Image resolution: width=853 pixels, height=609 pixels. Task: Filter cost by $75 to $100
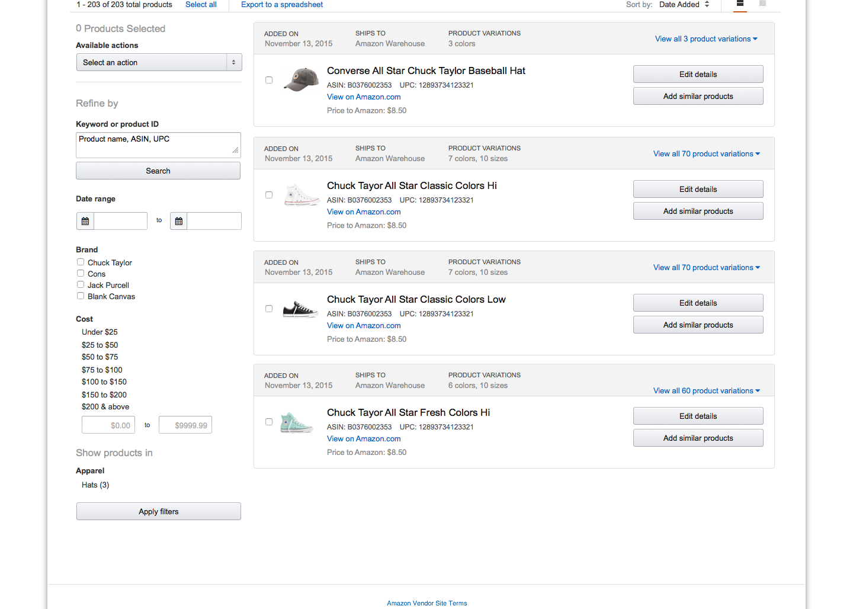[x=102, y=370]
